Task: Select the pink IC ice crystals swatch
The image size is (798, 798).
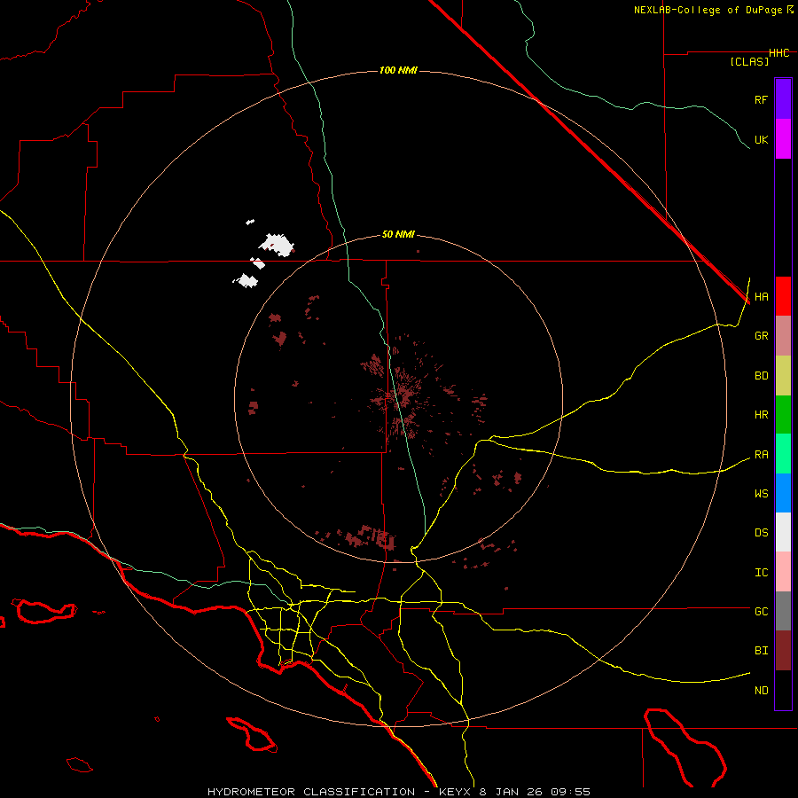Action: (783, 572)
